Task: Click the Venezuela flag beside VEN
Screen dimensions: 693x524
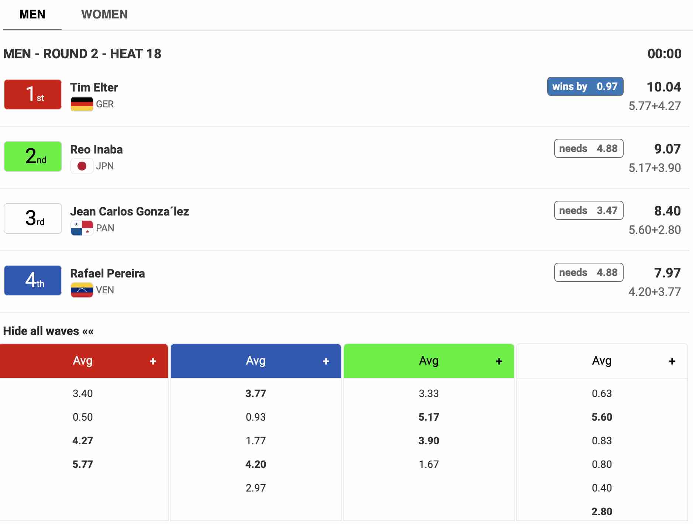Action: coord(82,290)
